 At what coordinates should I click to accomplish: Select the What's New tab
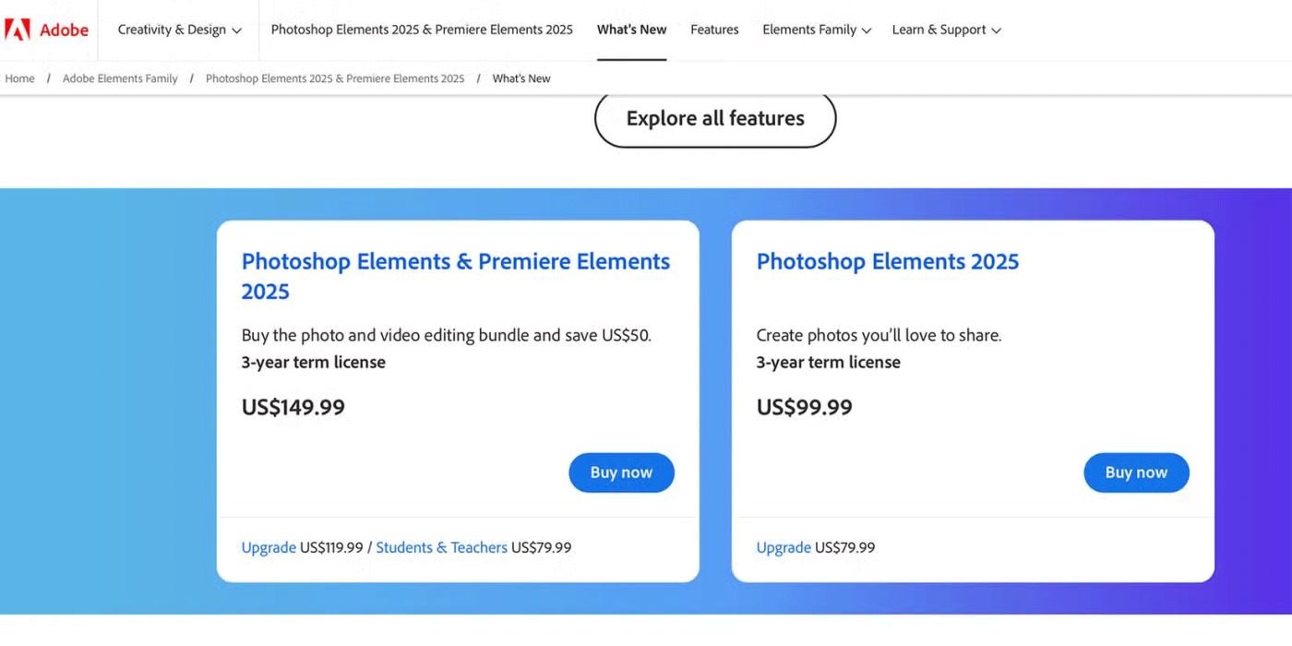coord(631,30)
